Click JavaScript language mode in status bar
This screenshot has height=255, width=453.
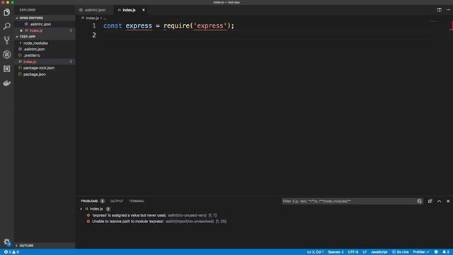click(379, 252)
